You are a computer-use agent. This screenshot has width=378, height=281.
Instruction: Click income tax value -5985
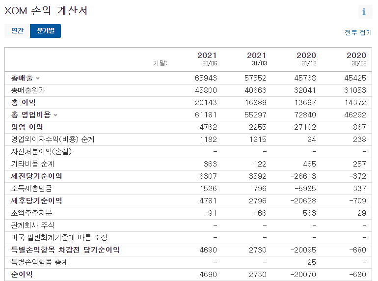pyautogui.click(x=305, y=188)
